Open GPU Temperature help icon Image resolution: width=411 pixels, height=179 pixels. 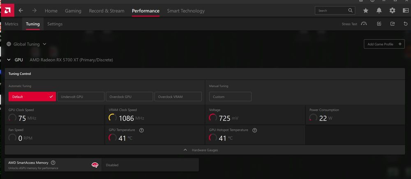tap(141, 130)
